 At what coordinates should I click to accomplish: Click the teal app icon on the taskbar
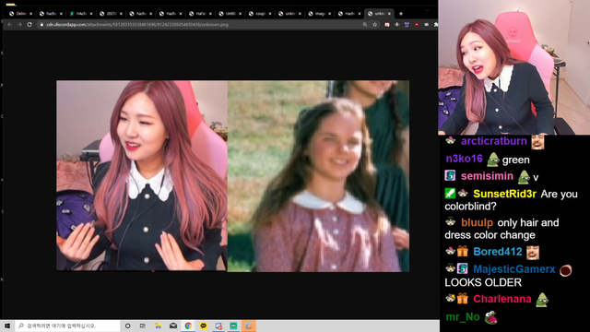tap(233, 326)
